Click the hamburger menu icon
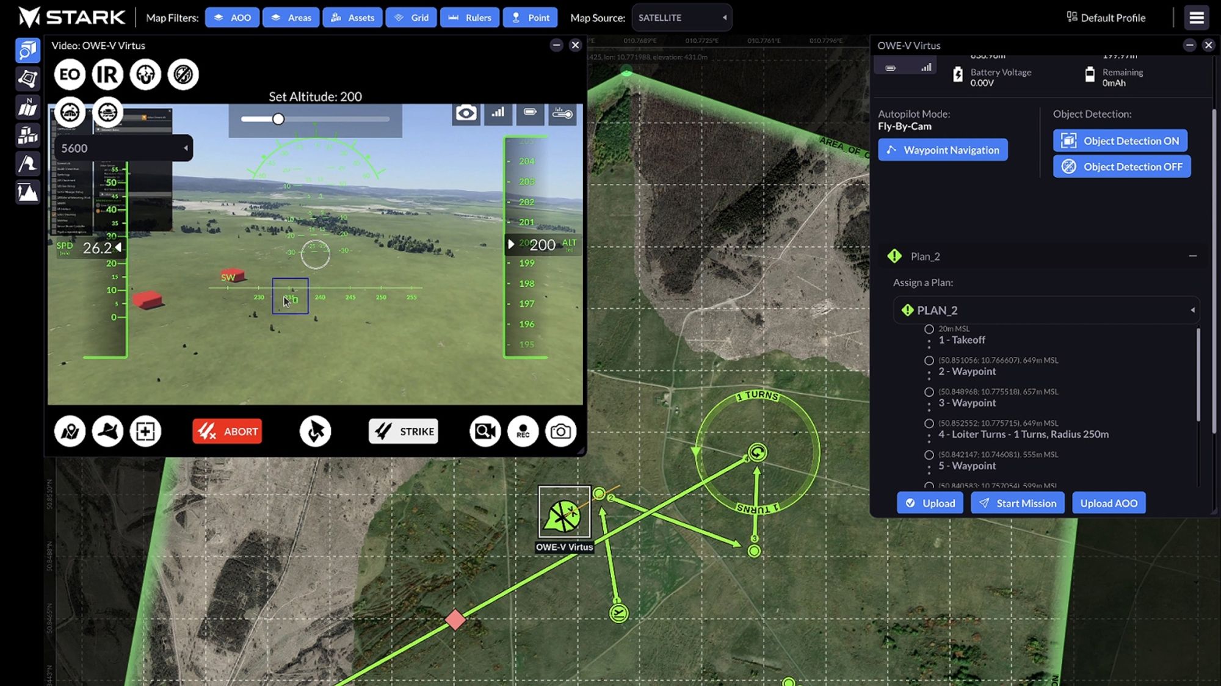Viewport: 1221px width, 686px height. pyautogui.click(x=1196, y=18)
